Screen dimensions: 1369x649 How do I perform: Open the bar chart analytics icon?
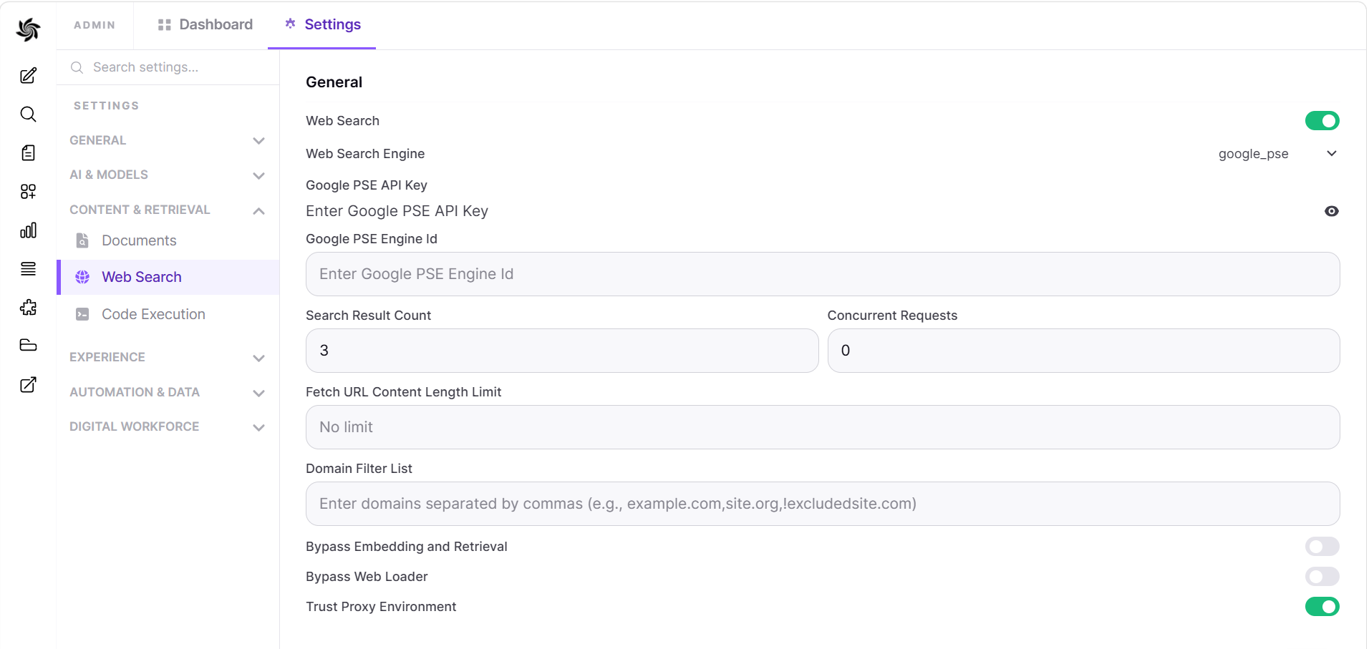coord(28,230)
